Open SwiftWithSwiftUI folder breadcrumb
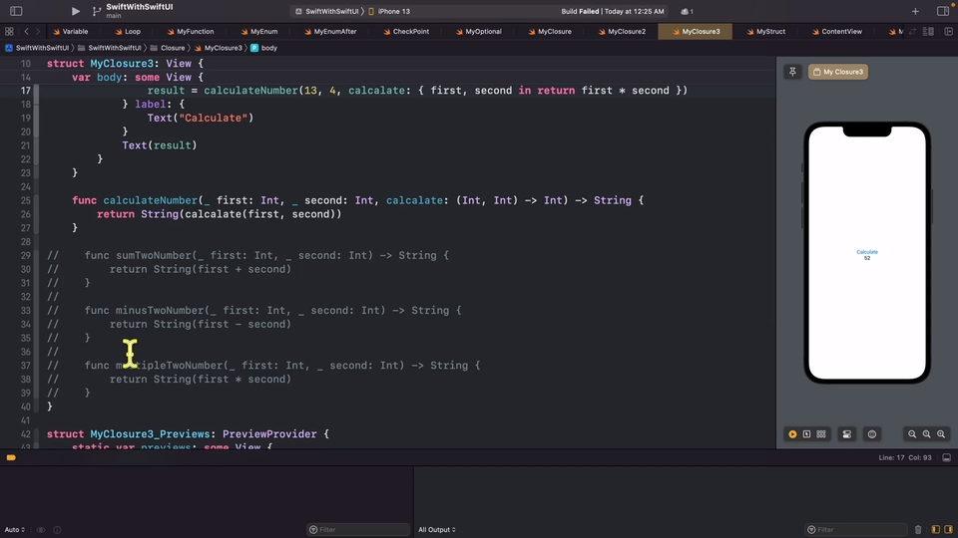 click(x=110, y=48)
